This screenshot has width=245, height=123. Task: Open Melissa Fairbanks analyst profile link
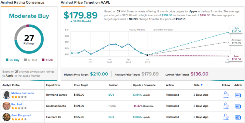click(x=22, y=93)
